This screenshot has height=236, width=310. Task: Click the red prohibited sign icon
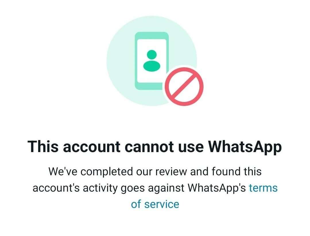pyautogui.click(x=184, y=86)
